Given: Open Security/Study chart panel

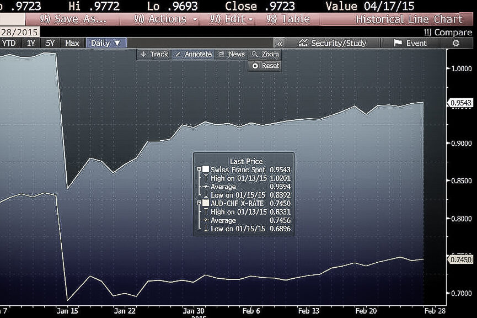Looking at the screenshot, I should (x=333, y=43).
